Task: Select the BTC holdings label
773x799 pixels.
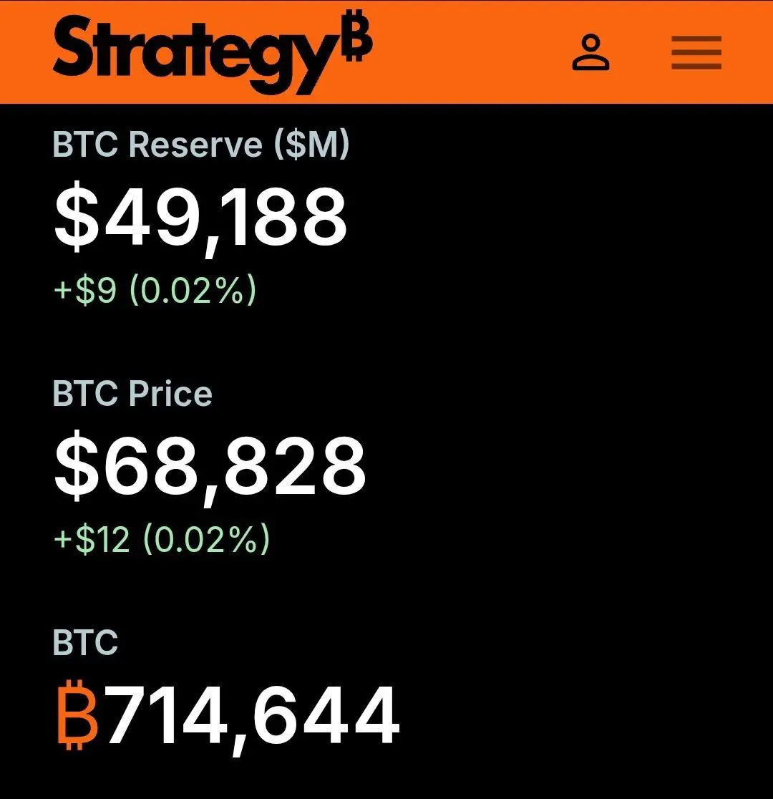Action: 86,642
